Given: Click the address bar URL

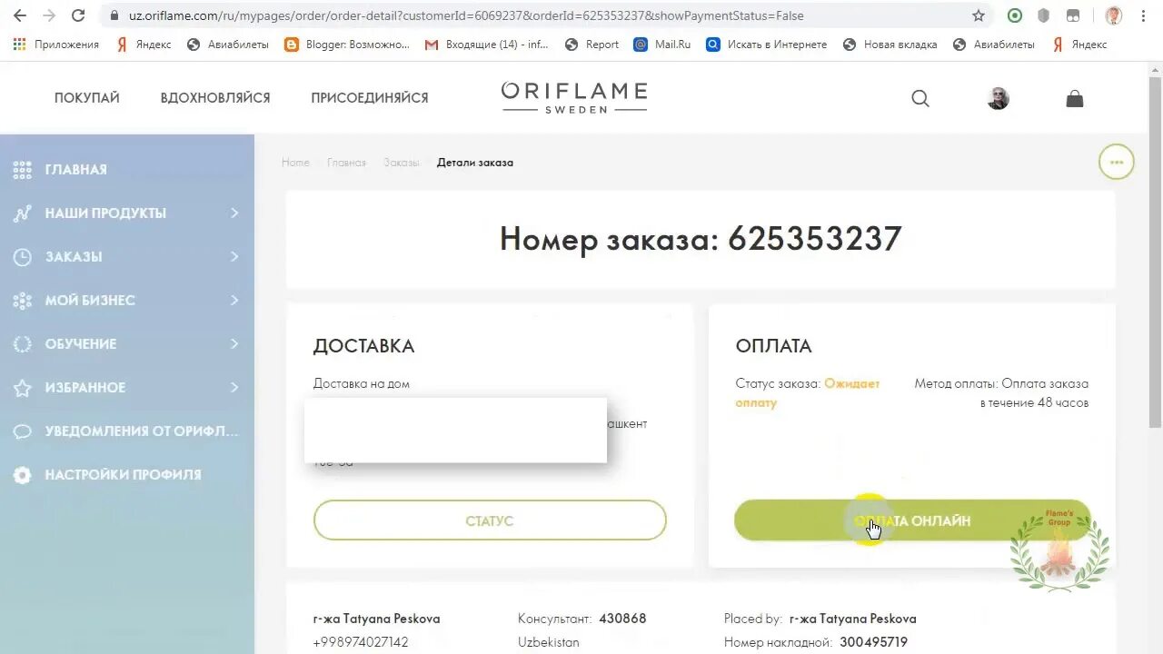Looking at the screenshot, I should click(x=466, y=15).
